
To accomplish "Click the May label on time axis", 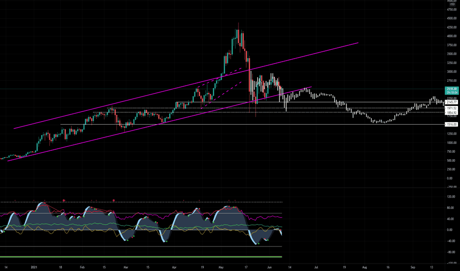I will (x=221, y=267).
